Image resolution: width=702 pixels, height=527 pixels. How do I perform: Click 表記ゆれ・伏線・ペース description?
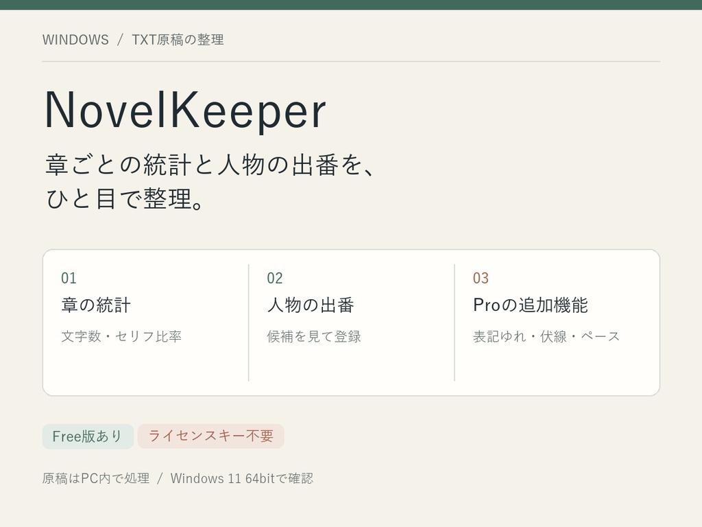(546, 336)
